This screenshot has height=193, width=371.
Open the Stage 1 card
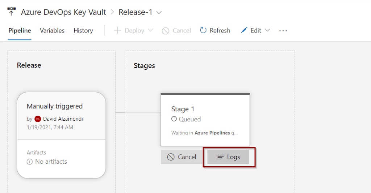click(x=205, y=120)
